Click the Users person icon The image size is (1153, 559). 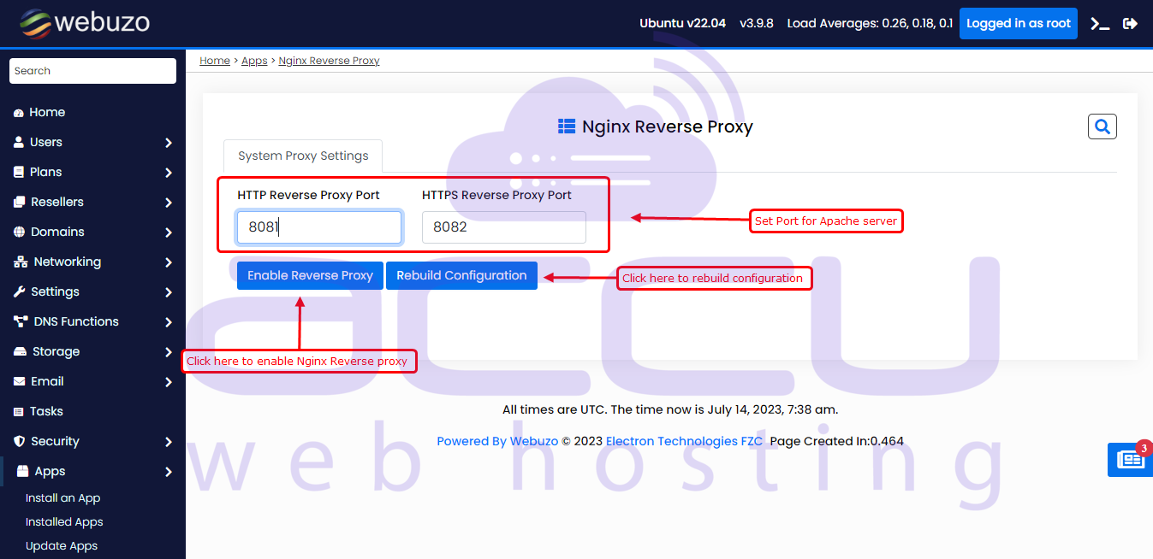(x=19, y=142)
